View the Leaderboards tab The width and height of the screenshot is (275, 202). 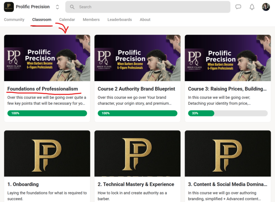[x=120, y=20]
